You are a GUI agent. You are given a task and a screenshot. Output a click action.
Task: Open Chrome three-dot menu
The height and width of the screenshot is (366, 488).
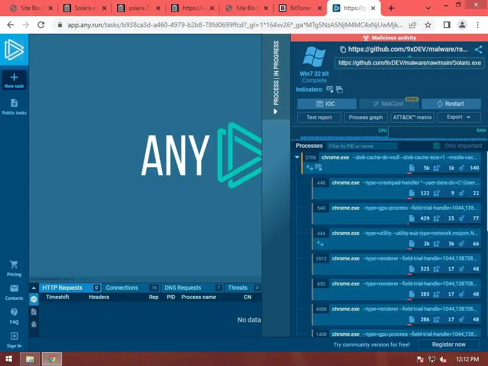(x=478, y=25)
